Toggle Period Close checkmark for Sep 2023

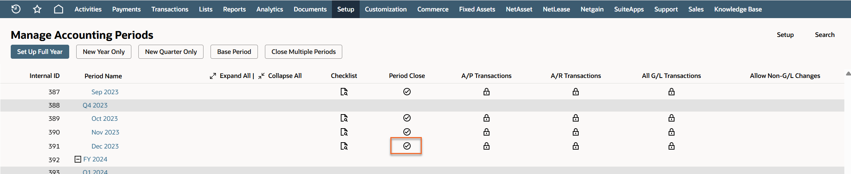point(407,92)
